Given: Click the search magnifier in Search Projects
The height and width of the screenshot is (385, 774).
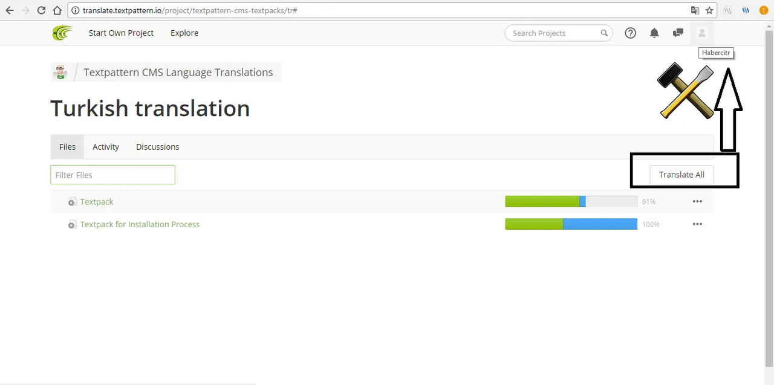Looking at the screenshot, I should coord(604,33).
